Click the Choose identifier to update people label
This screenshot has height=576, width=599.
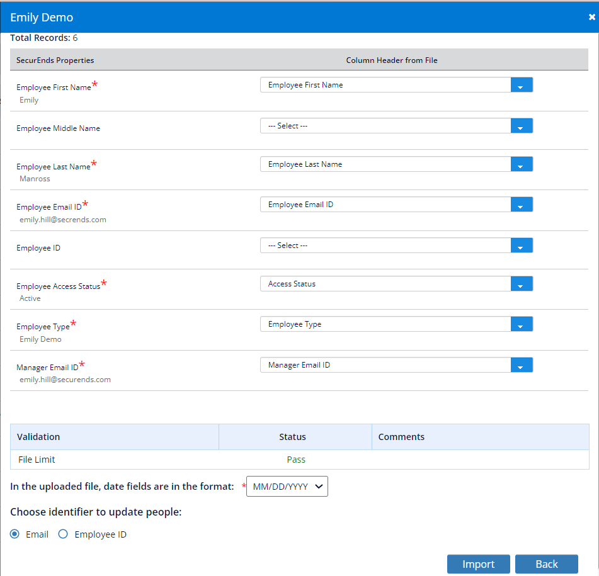pyautogui.click(x=96, y=512)
